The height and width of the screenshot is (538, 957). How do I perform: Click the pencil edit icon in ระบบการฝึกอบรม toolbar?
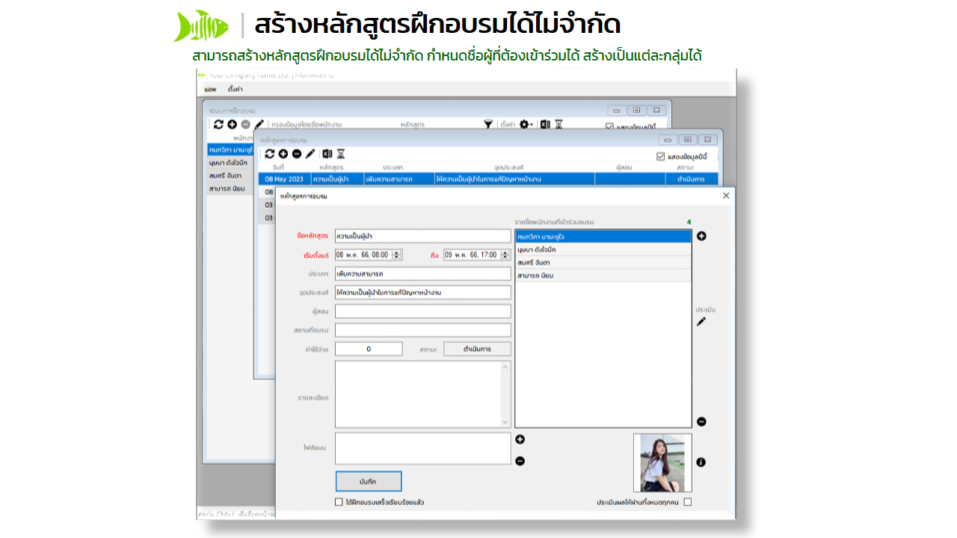point(259,124)
